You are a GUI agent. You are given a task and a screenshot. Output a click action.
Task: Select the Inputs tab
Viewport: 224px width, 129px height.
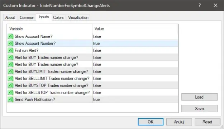[x=44, y=17]
